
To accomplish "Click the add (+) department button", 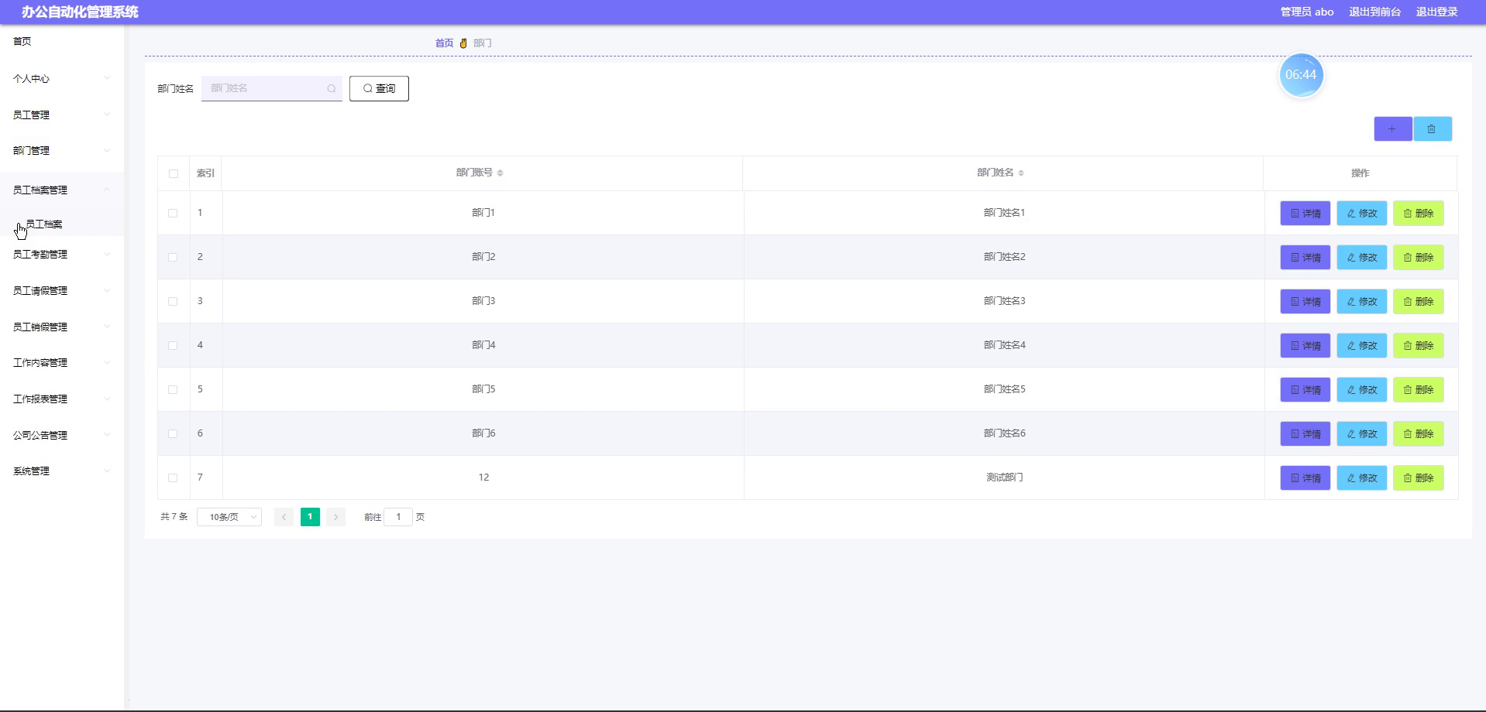I will (x=1392, y=129).
